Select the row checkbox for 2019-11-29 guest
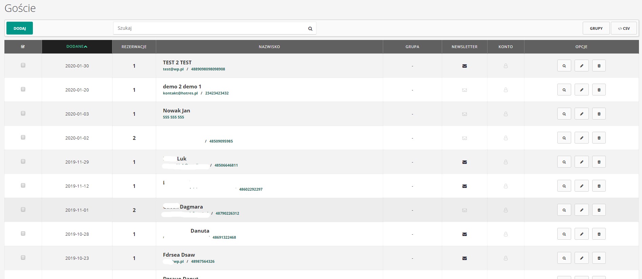 [23, 161]
